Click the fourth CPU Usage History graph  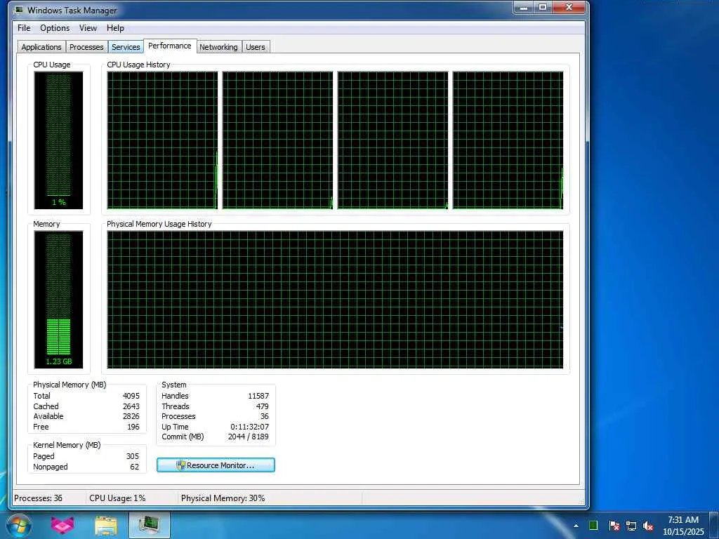[508, 140]
